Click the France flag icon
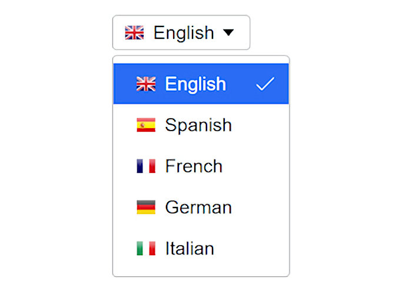 146,166
